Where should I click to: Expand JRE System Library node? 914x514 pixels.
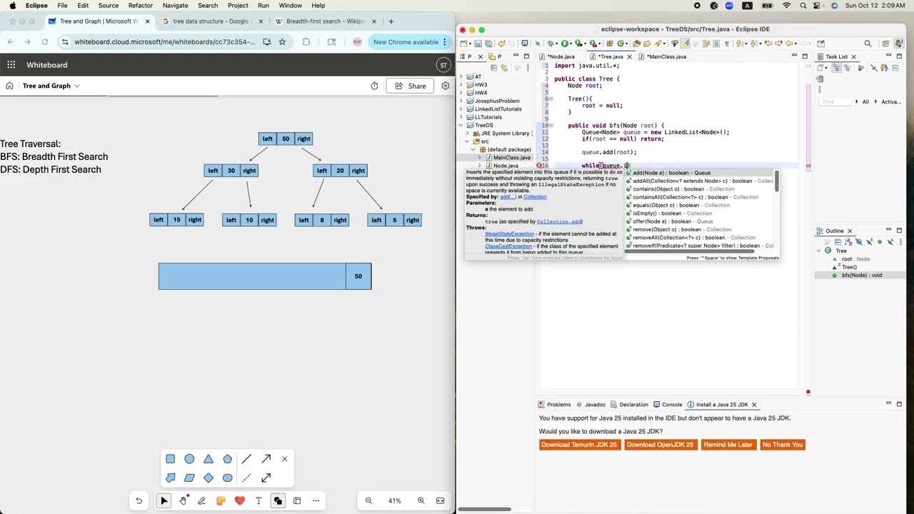(x=467, y=133)
